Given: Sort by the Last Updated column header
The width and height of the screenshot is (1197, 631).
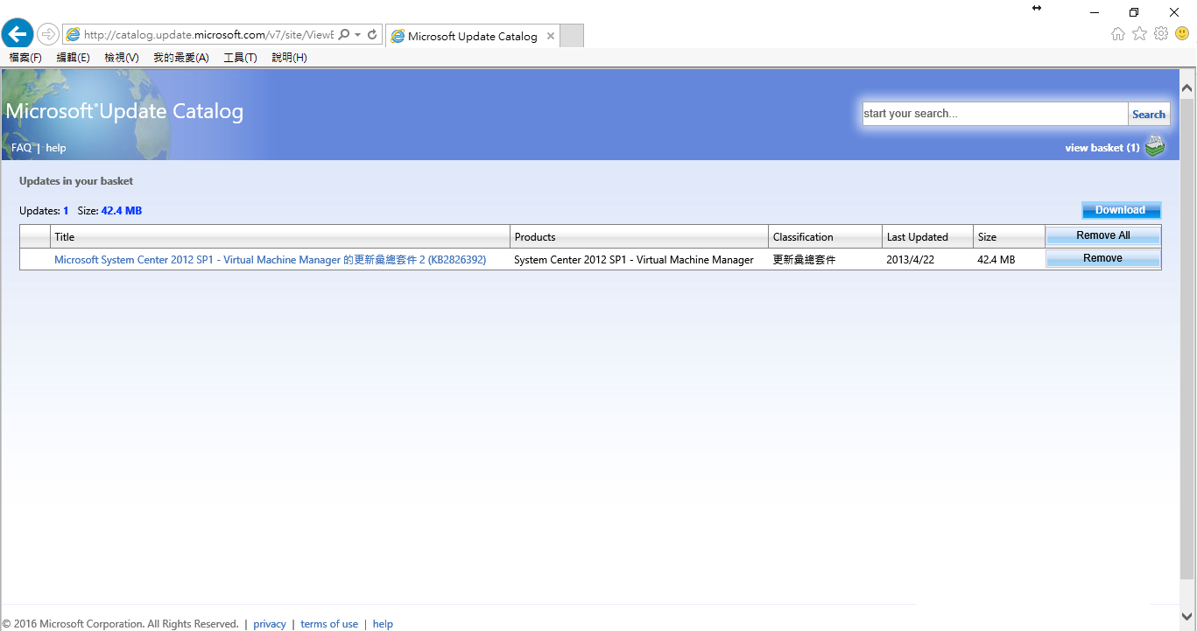Looking at the screenshot, I should (x=927, y=236).
